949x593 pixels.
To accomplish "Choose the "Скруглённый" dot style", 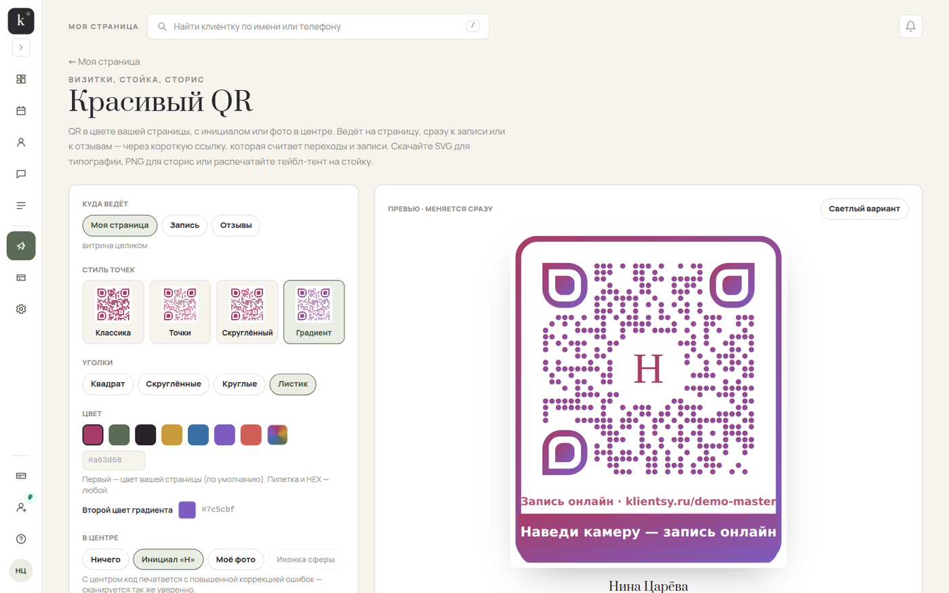I will pyautogui.click(x=247, y=312).
